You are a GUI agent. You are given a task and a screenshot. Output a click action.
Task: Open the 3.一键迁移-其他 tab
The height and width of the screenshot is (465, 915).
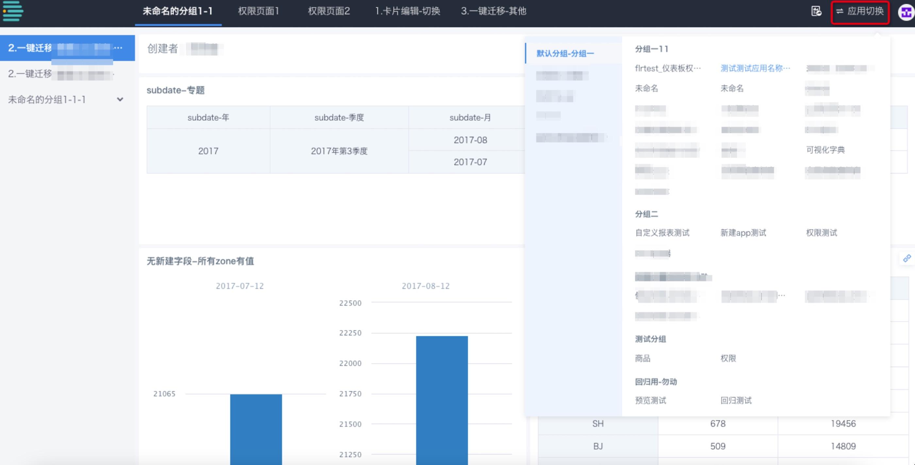click(x=493, y=11)
